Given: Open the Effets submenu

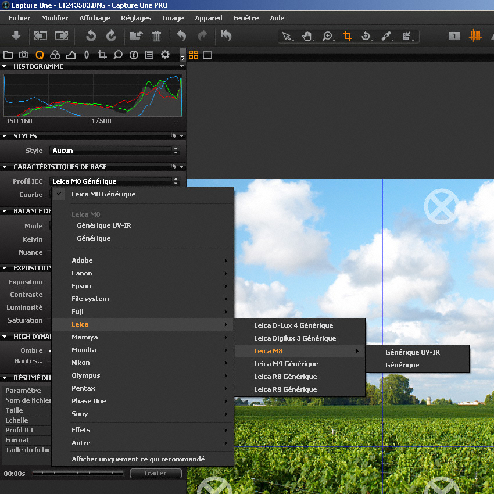Looking at the screenshot, I should 143,430.
